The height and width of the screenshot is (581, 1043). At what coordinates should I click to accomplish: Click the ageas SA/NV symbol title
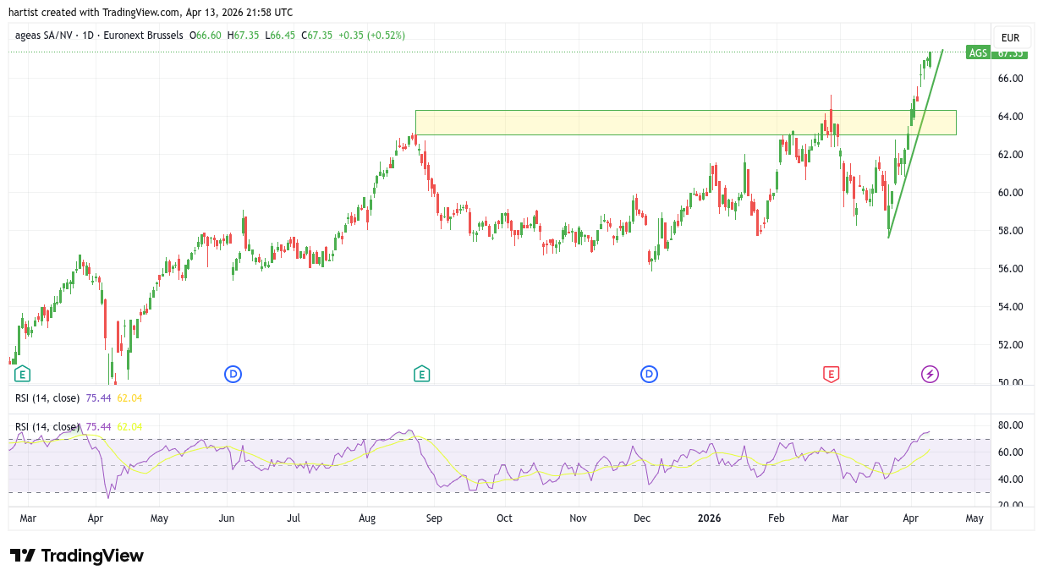pyautogui.click(x=45, y=36)
